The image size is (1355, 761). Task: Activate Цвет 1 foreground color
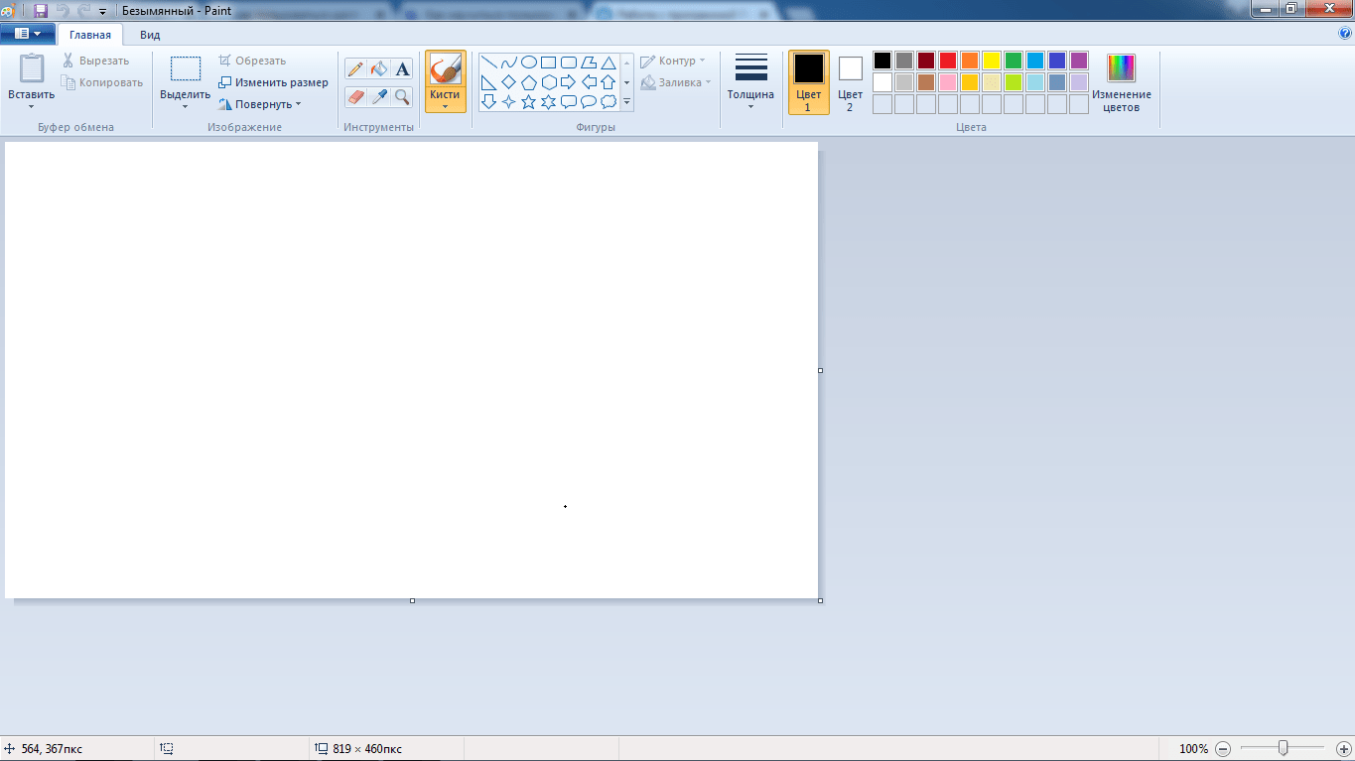pyautogui.click(x=808, y=82)
